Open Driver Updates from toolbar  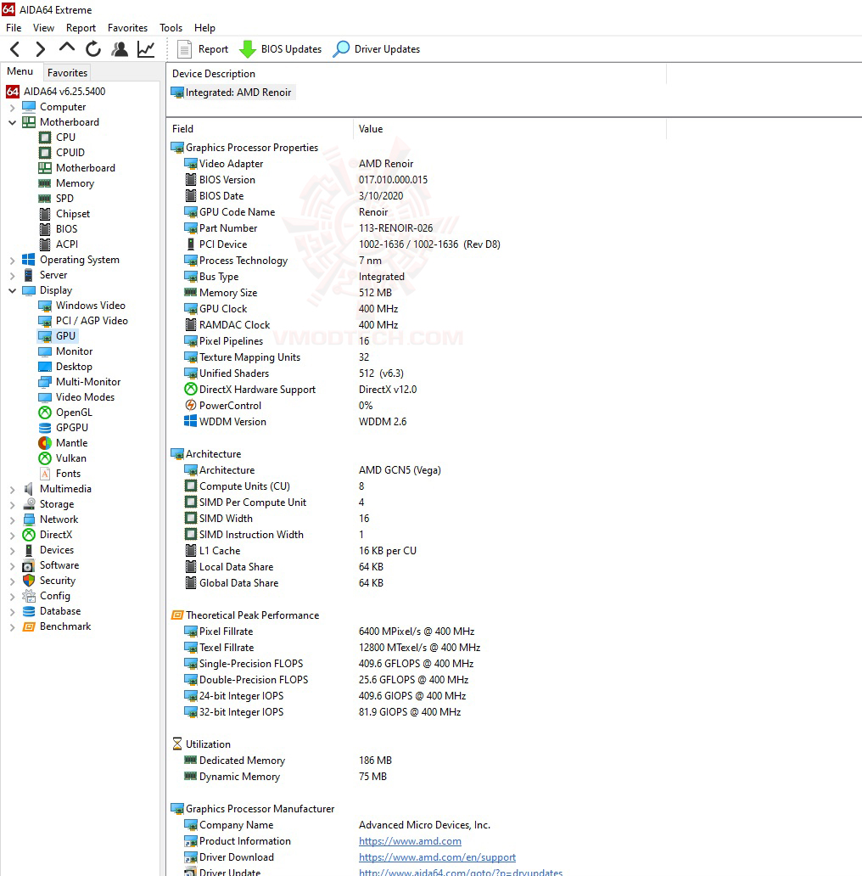click(x=377, y=49)
